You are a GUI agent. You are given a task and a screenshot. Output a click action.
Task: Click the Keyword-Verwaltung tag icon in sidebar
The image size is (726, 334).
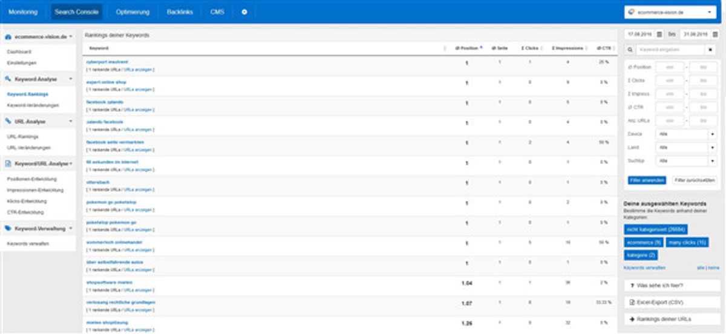[x=8, y=228]
